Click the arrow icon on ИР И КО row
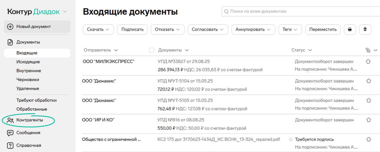 pos(368,120)
